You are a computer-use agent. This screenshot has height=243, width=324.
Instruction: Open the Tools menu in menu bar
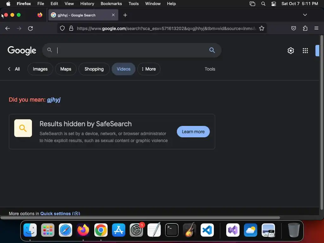pos(134,3)
